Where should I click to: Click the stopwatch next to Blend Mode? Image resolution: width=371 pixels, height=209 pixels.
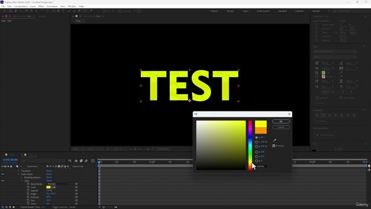pyautogui.click(x=28, y=184)
